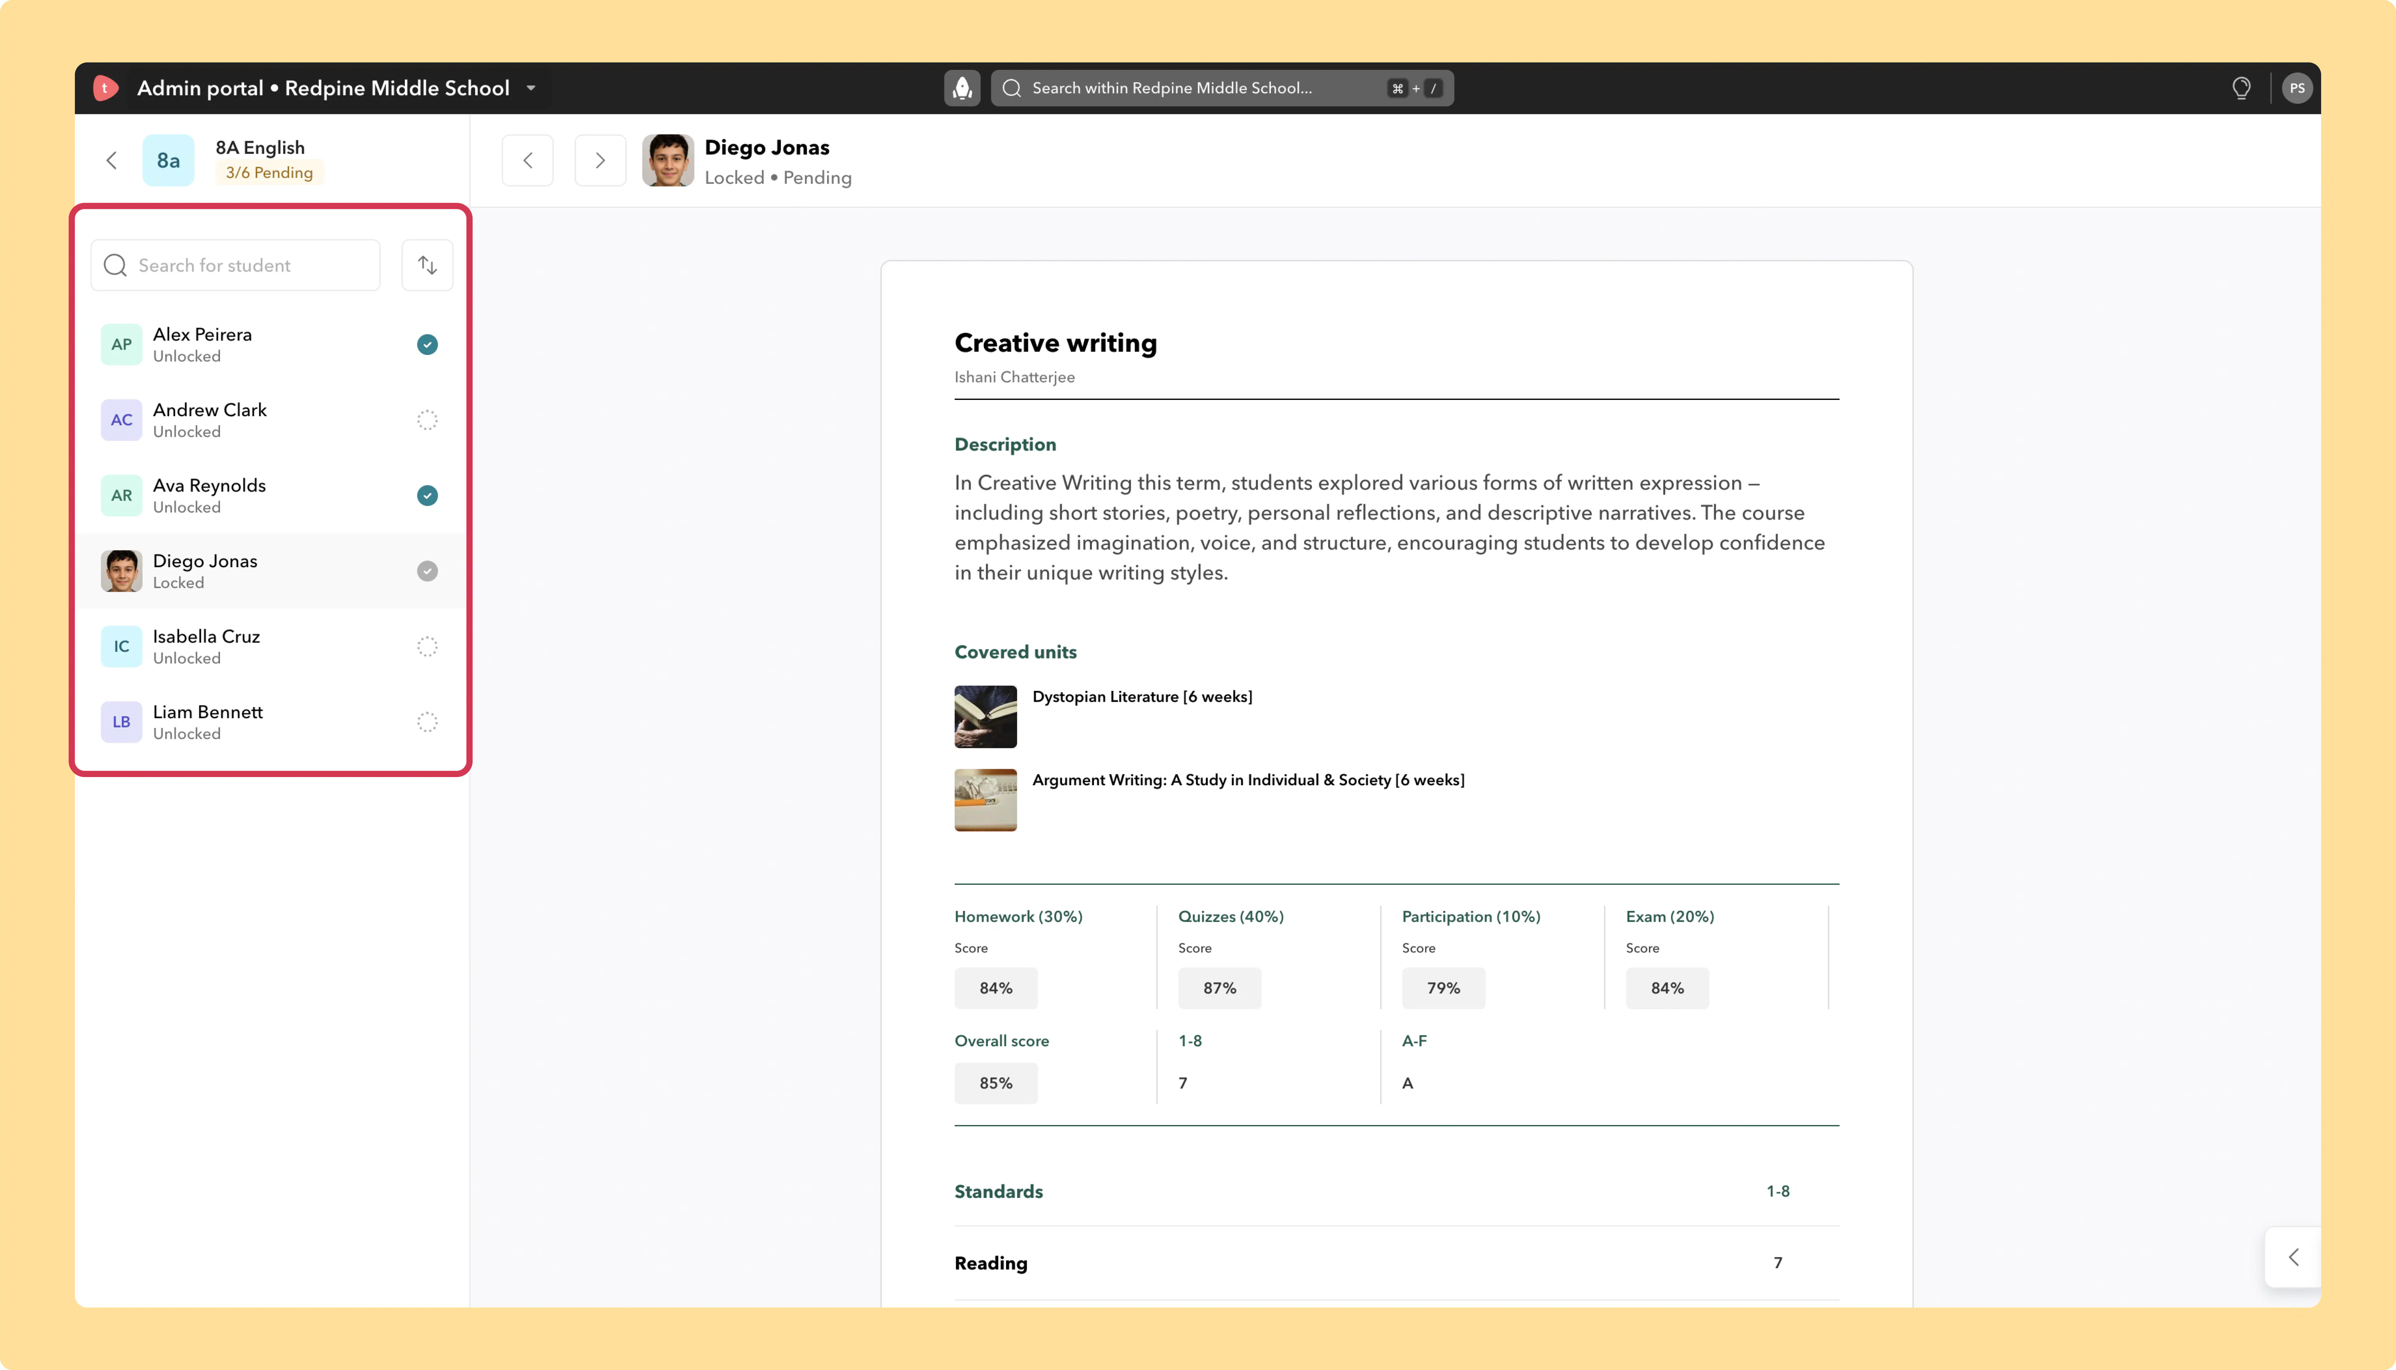Viewport: 2396px width, 1370px height.
Task: Click the AP initials avatar
Action: [121, 344]
